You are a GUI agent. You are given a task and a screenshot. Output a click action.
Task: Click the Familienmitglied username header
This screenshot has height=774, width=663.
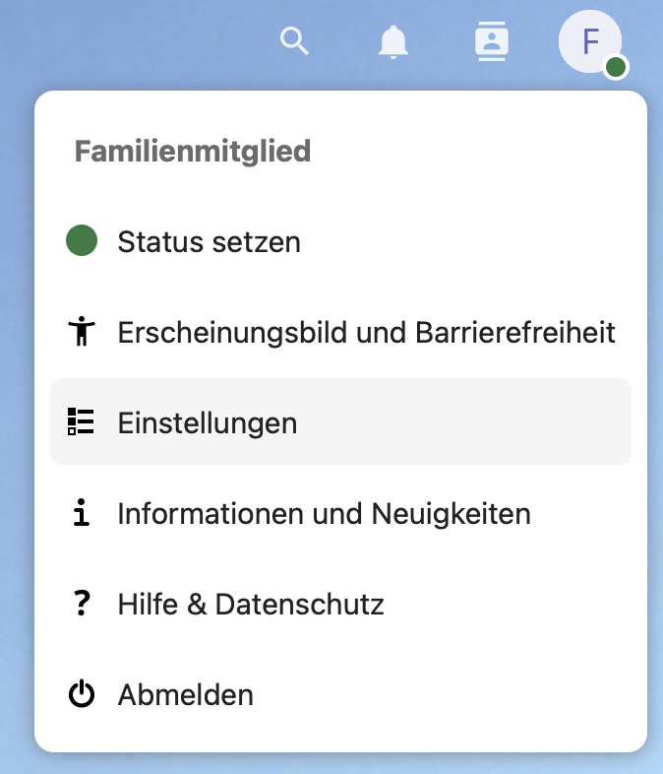pos(193,151)
